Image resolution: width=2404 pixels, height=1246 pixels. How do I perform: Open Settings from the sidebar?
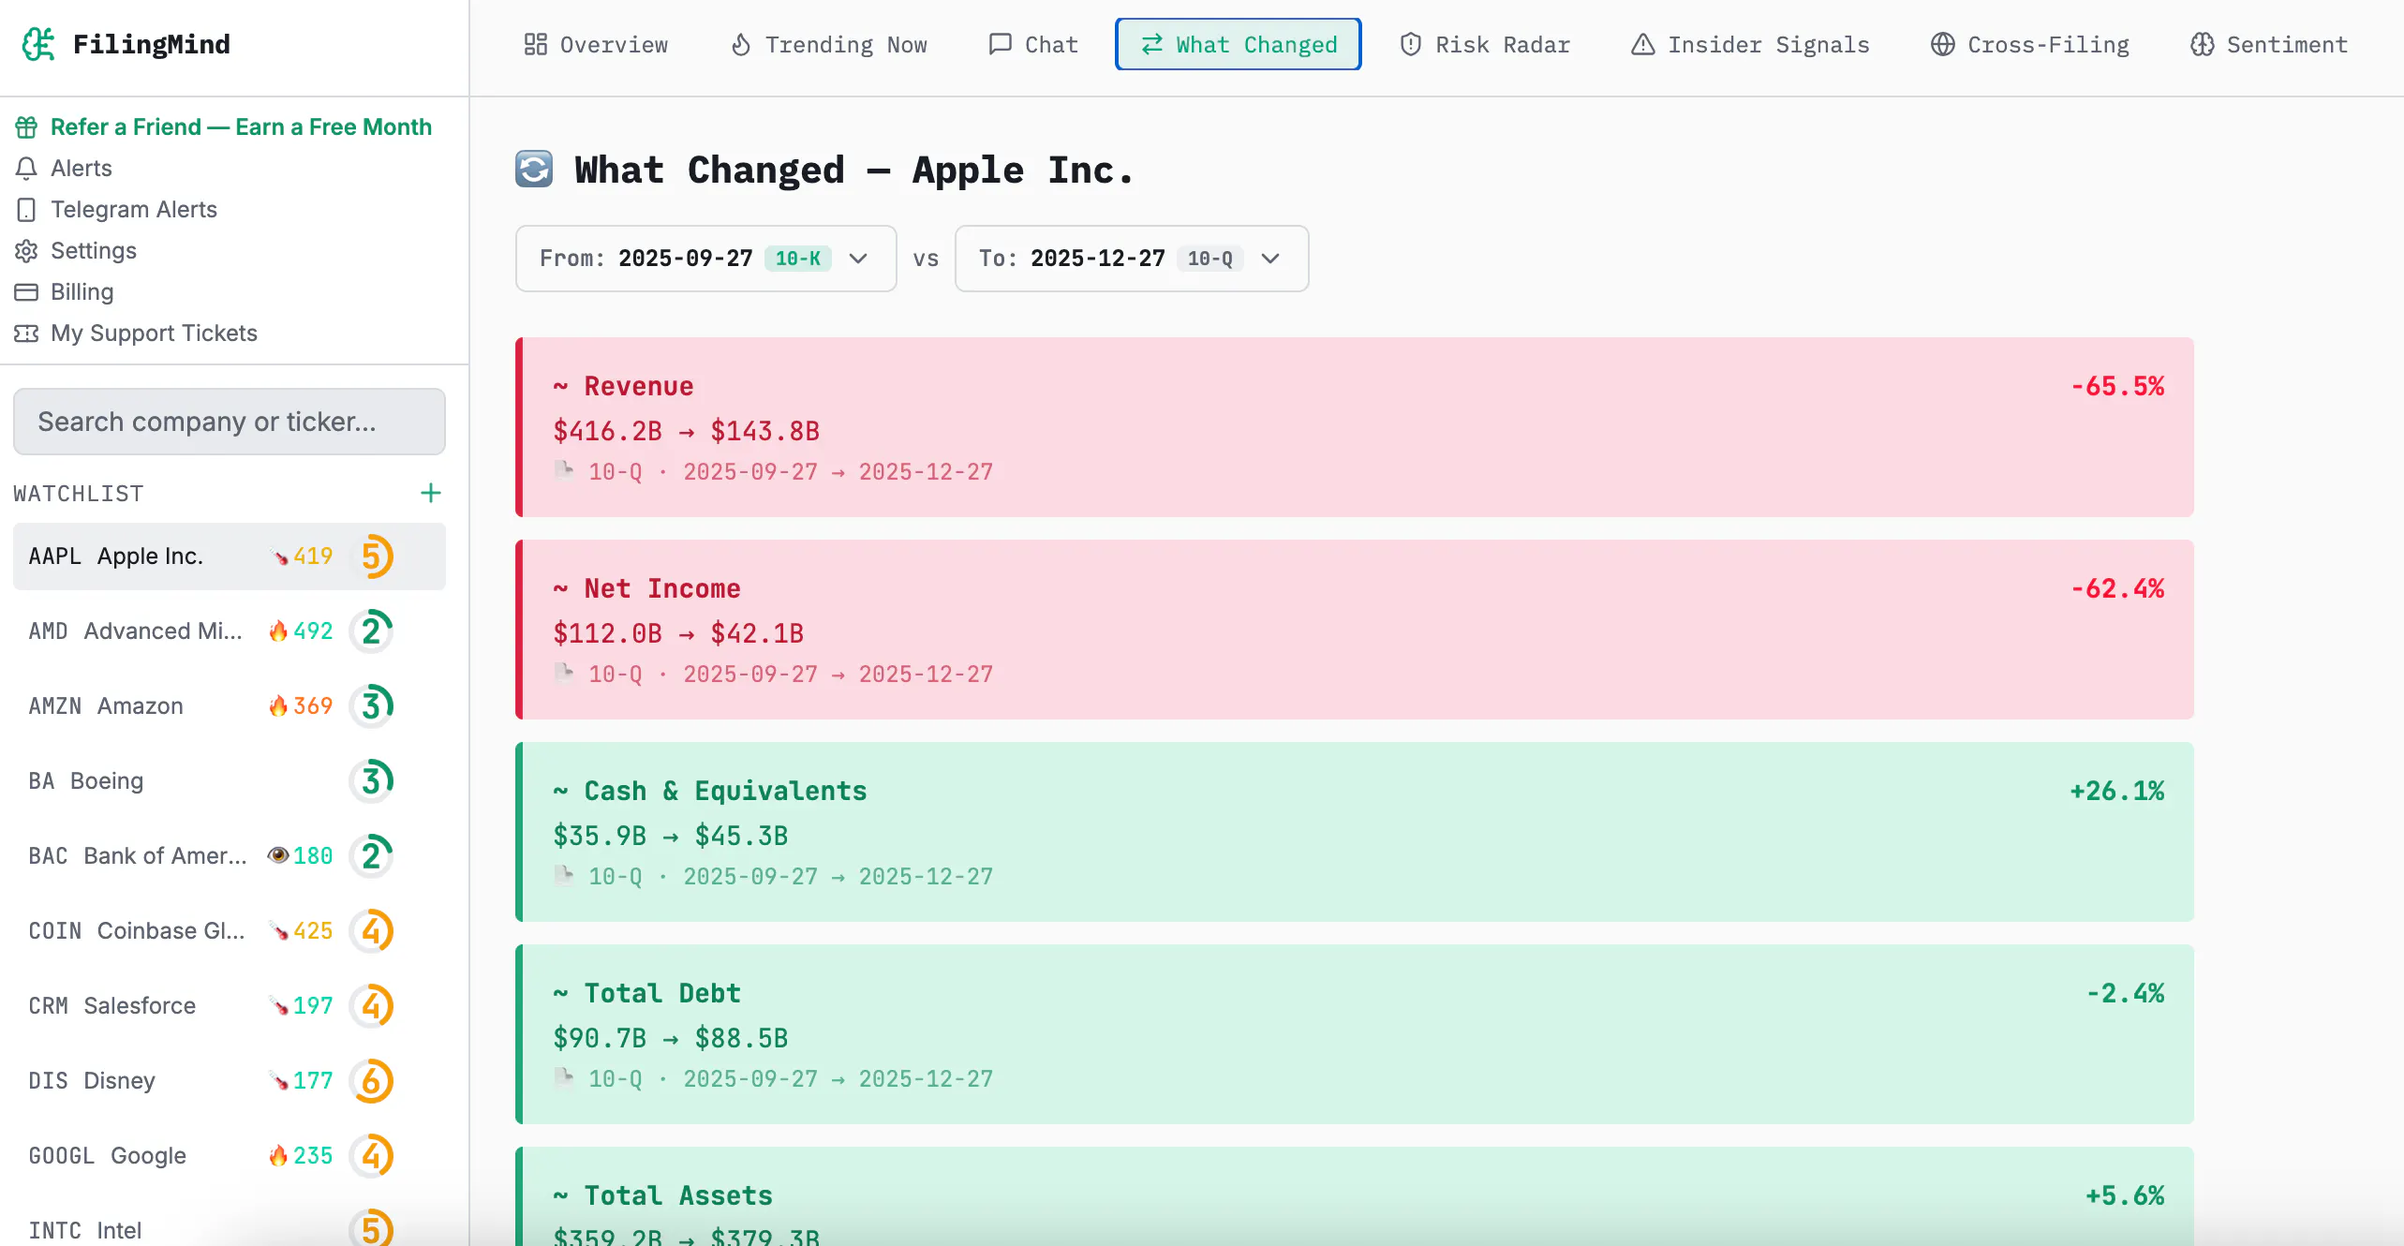click(x=76, y=251)
